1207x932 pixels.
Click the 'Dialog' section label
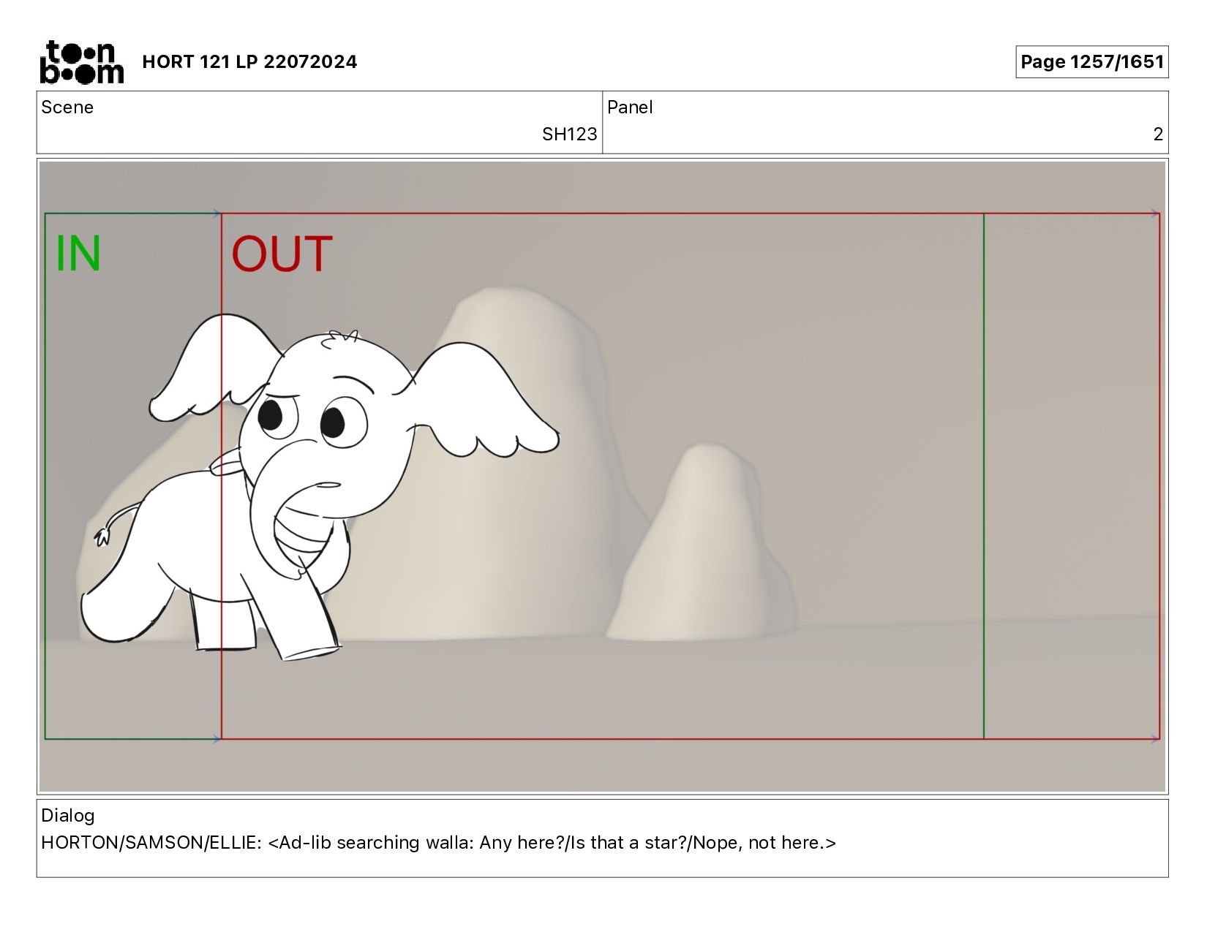pyautogui.click(x=68, y=816)
